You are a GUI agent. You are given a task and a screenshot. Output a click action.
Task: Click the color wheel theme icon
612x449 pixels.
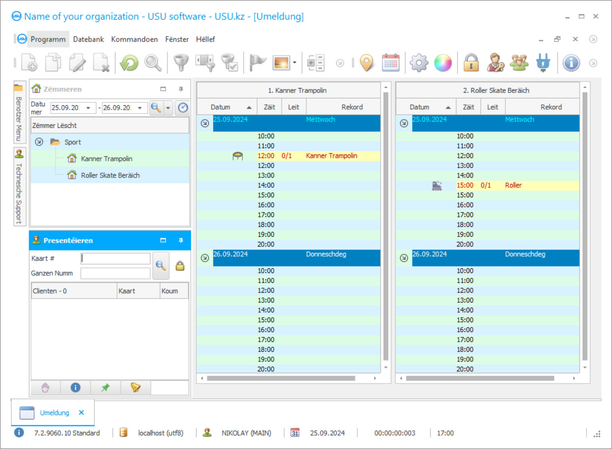443,63
